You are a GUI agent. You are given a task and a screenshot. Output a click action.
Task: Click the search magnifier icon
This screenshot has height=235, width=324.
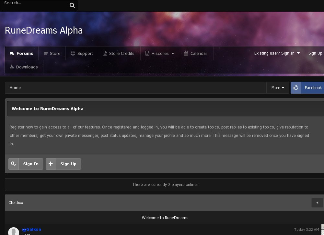coord(72,5)
